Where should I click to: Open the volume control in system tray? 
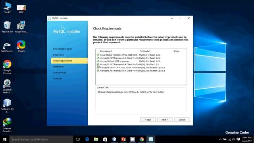click(x=233, y=139)
